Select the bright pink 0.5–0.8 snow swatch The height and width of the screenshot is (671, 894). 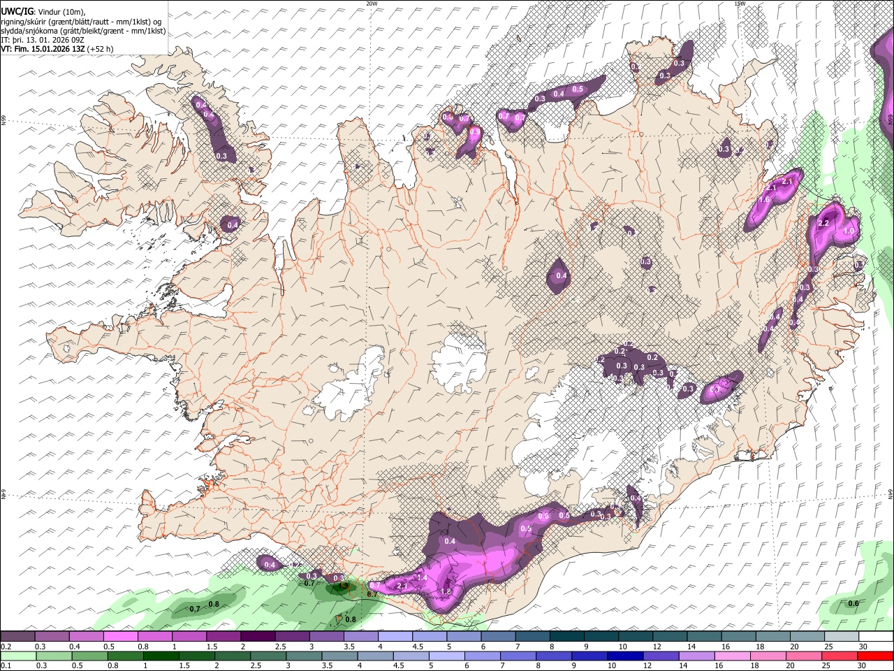click(121, 636)
